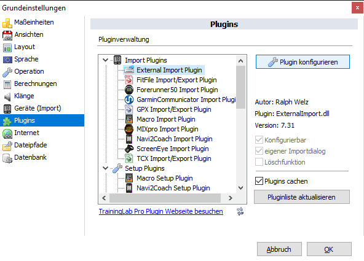Click the refresh arrows icon beside the plugin link

(240, 211)
